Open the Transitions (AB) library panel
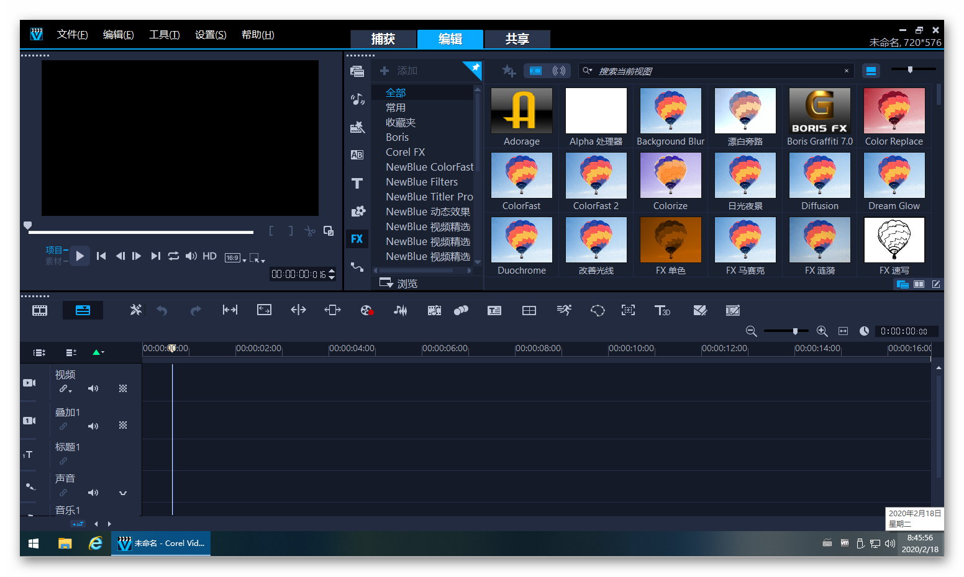The image size is (964, 577). pyautogui.click(x=357, y=155)
